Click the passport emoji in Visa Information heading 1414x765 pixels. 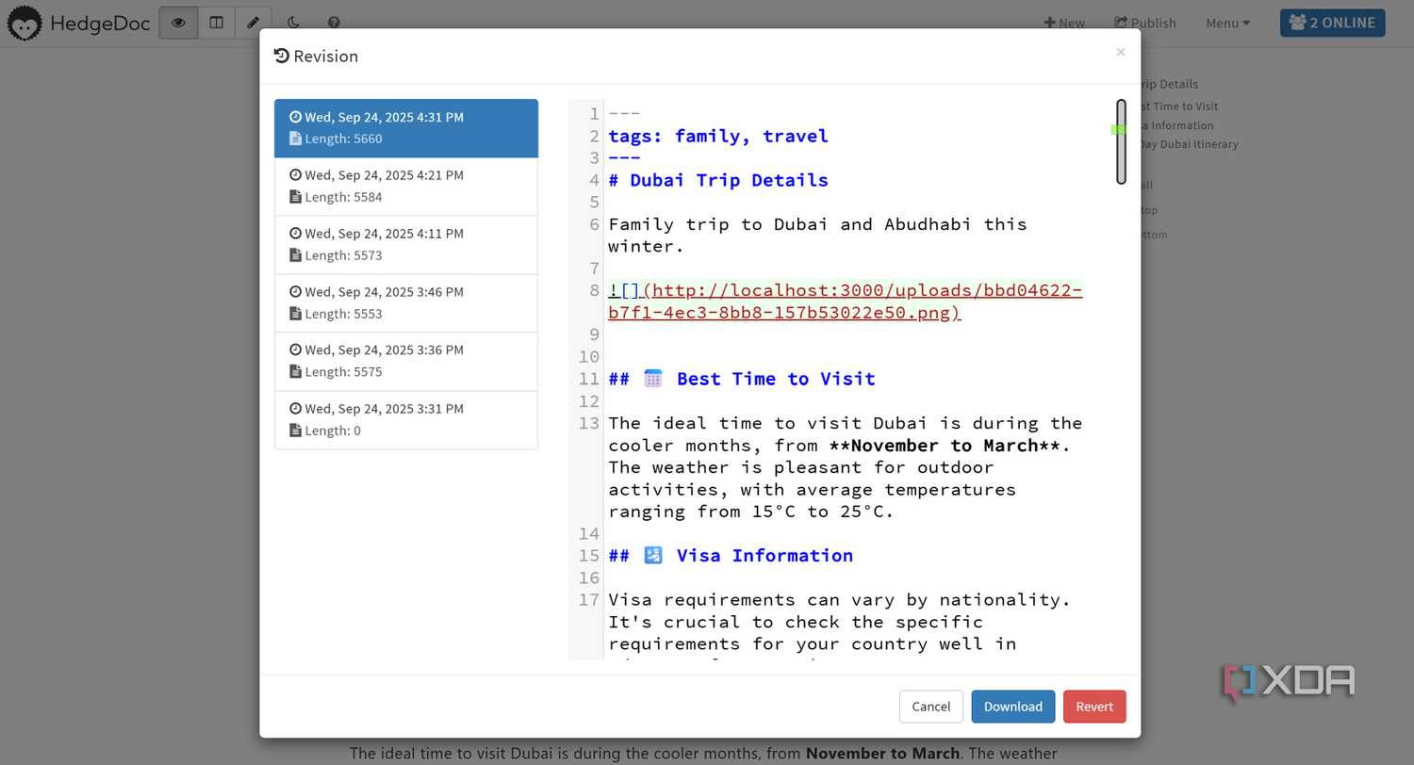(x=652, y=556)
